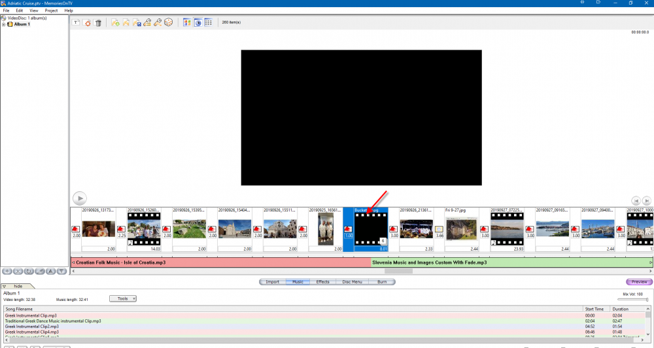Click the purple Preview button

pos(639,282)
